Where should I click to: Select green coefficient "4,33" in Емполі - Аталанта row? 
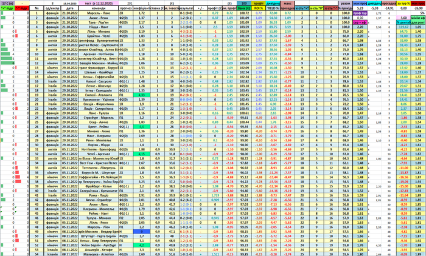142,95
